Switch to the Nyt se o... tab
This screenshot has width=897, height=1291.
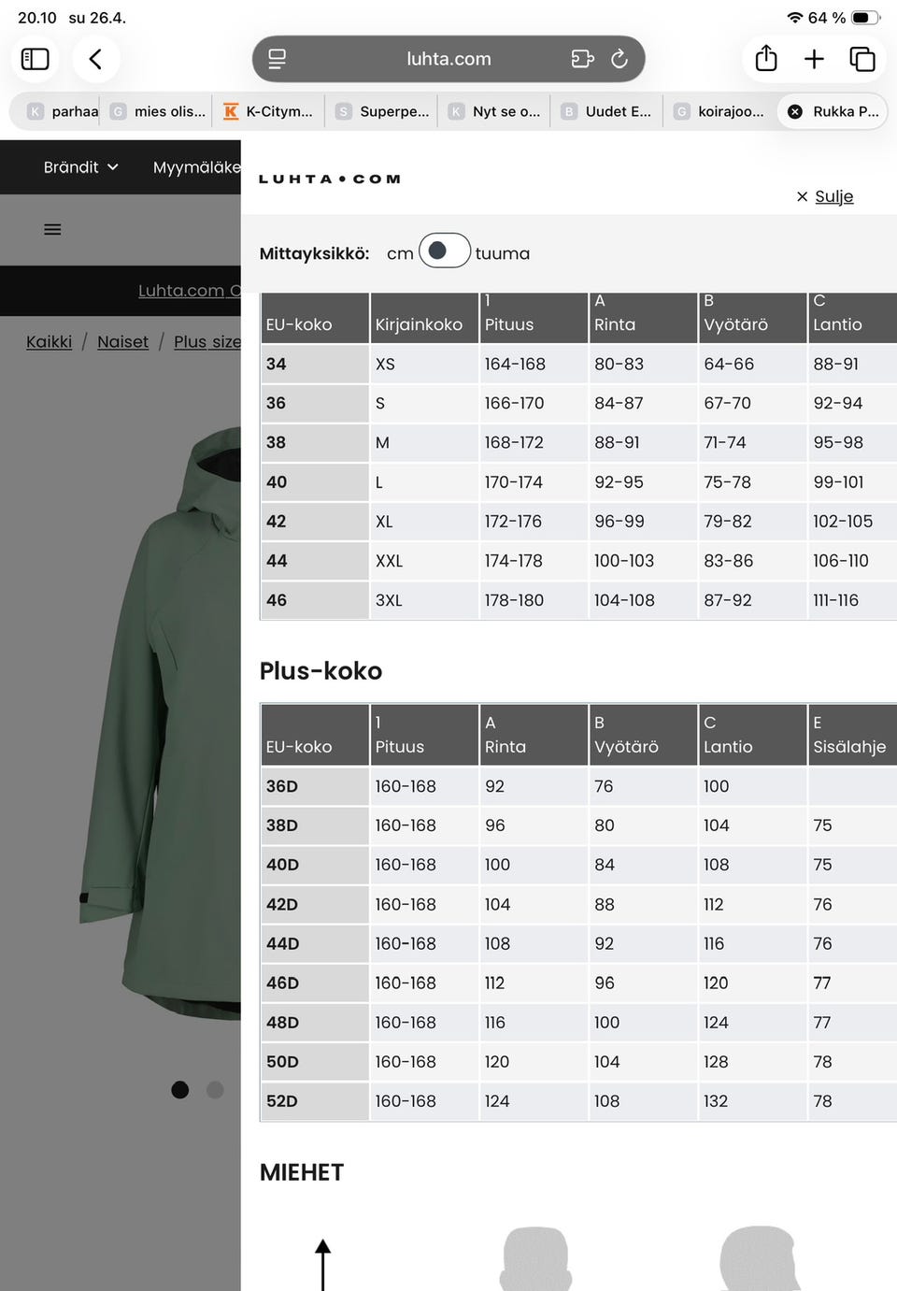coord(494,111)
